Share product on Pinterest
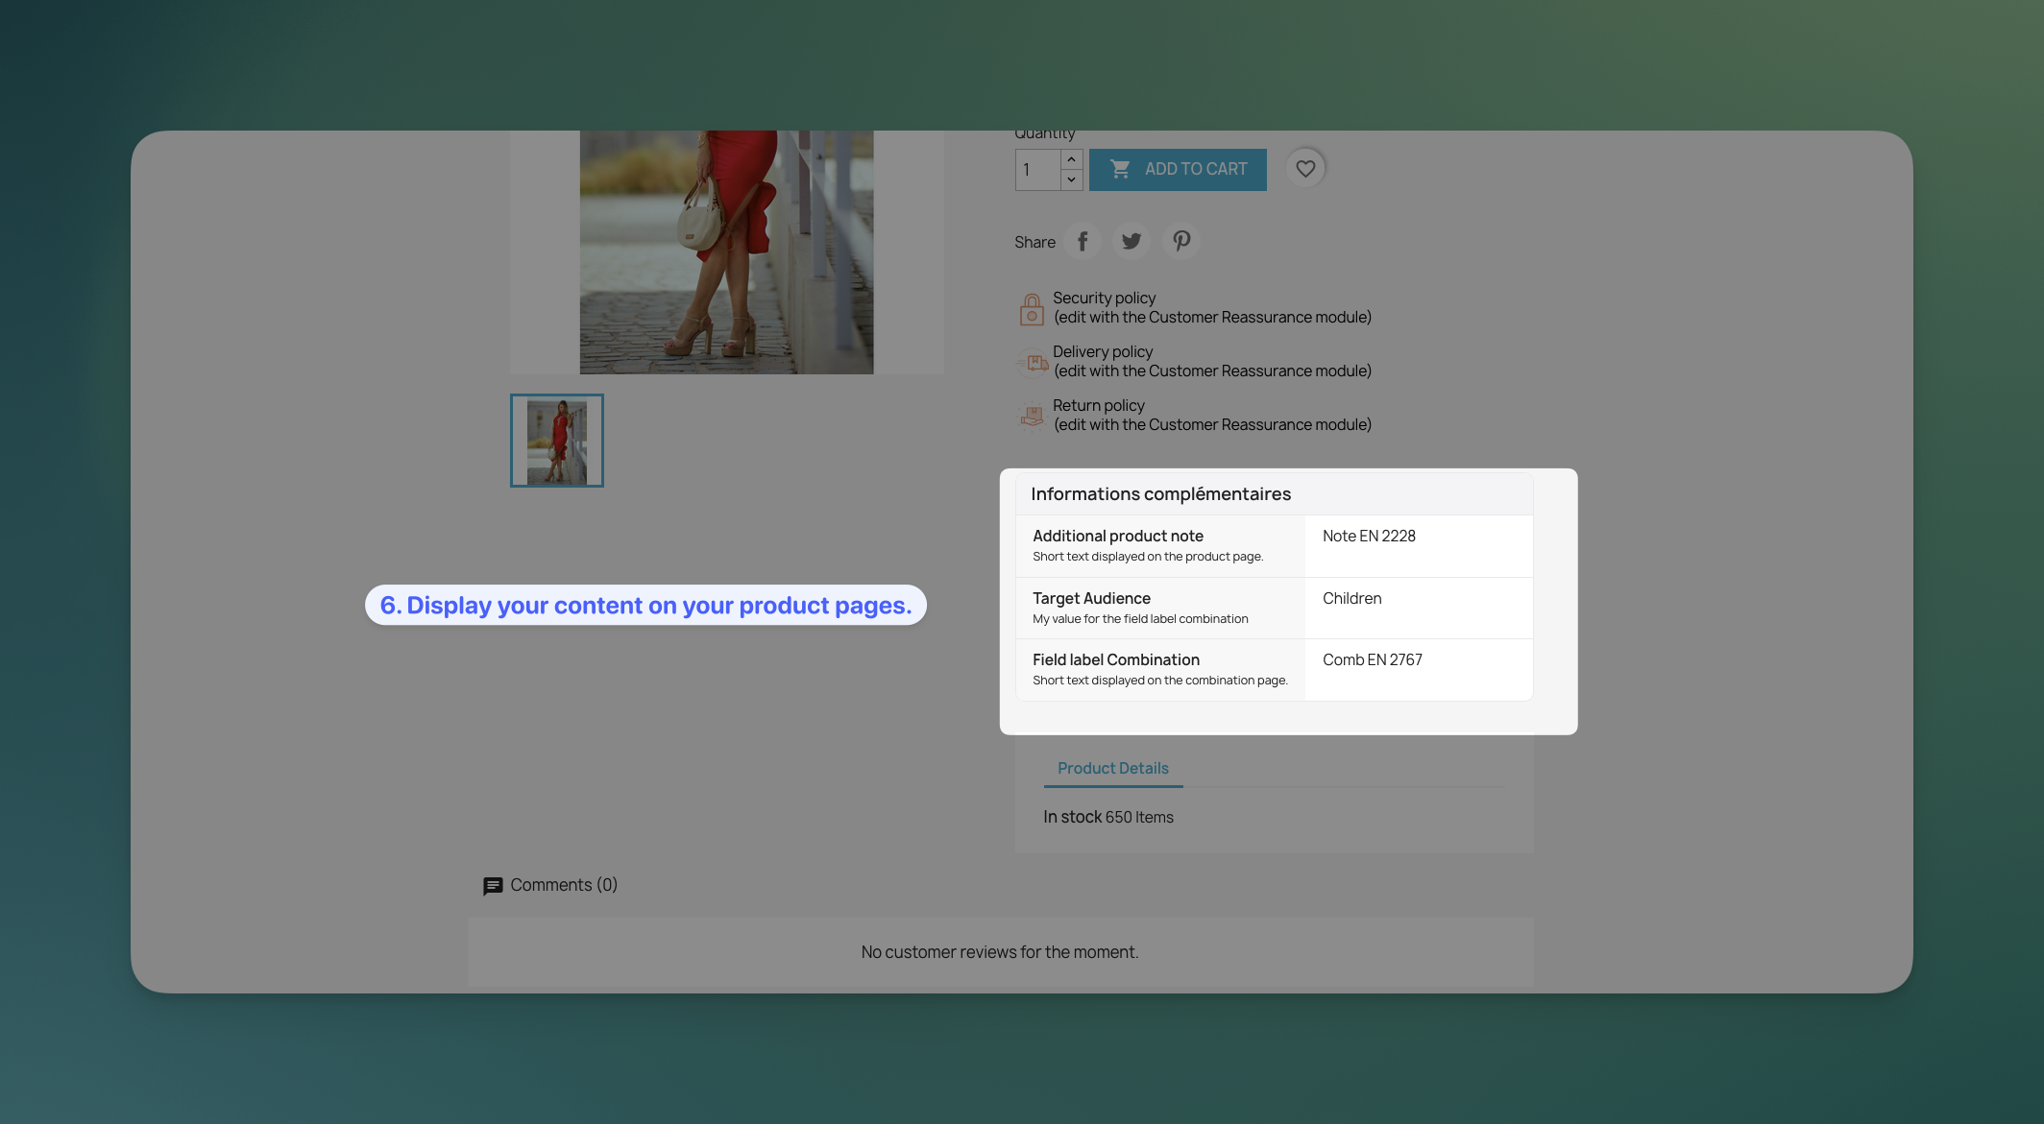This screenshot has width=2044, height=1124. pyautogui.click(x=1181, y=241)
